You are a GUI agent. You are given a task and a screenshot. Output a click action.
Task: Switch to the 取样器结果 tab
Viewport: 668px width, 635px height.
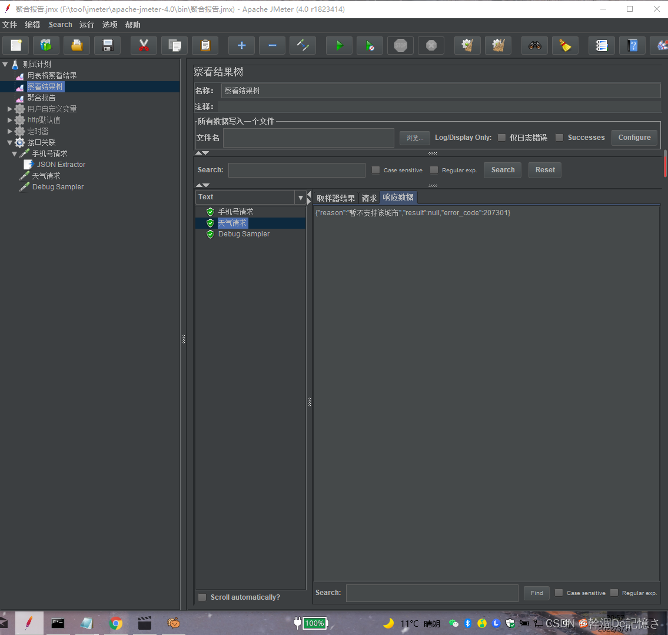335,198
